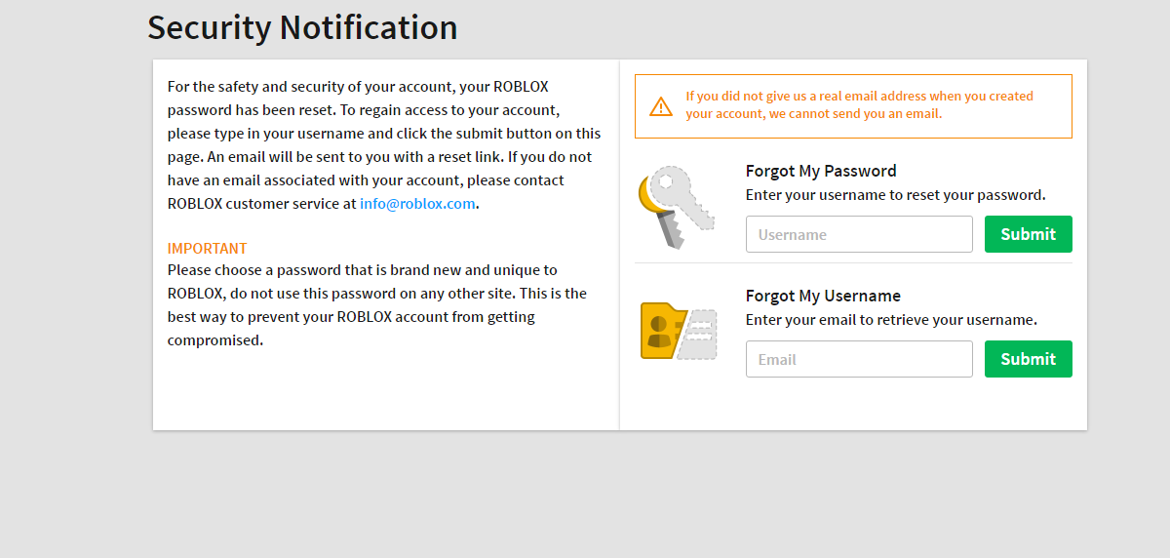The height and width of the screenshot is (558, 1170).
Task: Click the divider between the two forms
Action: (853, 263)
